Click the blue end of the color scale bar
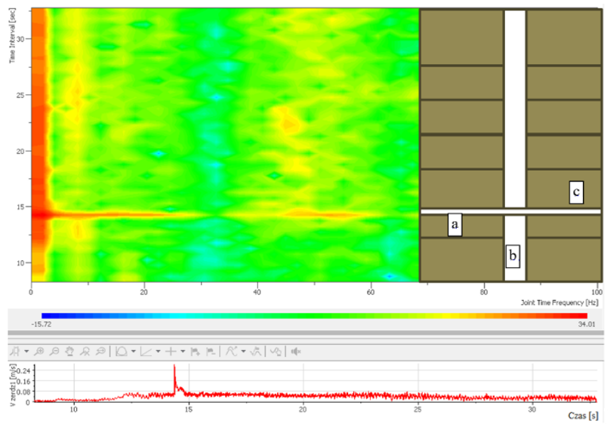Screen dimensions: 610x427 pyautogui.click(x=47, y=316)
